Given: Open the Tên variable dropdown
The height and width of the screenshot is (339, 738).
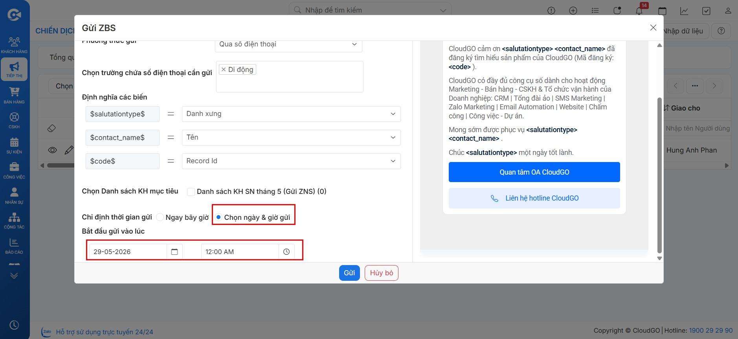Looking at the screenshot, I should (x=291, y=138).
